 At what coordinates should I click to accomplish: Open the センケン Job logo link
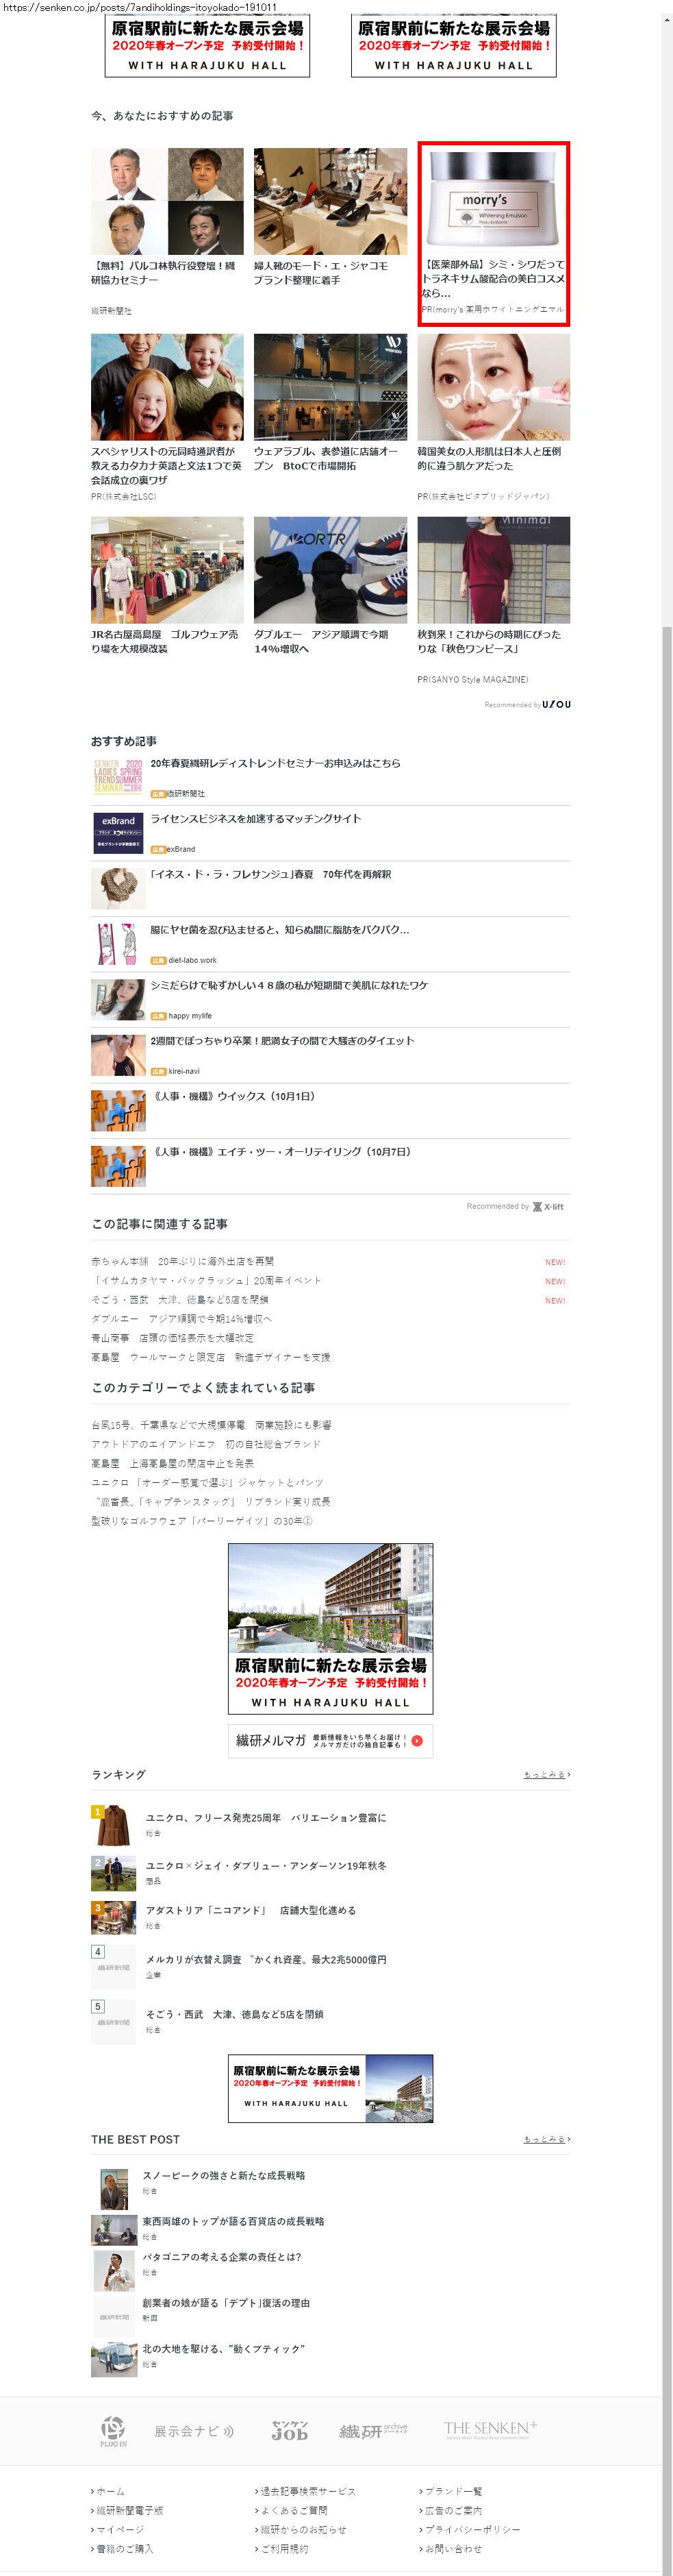pos(290,2431)
